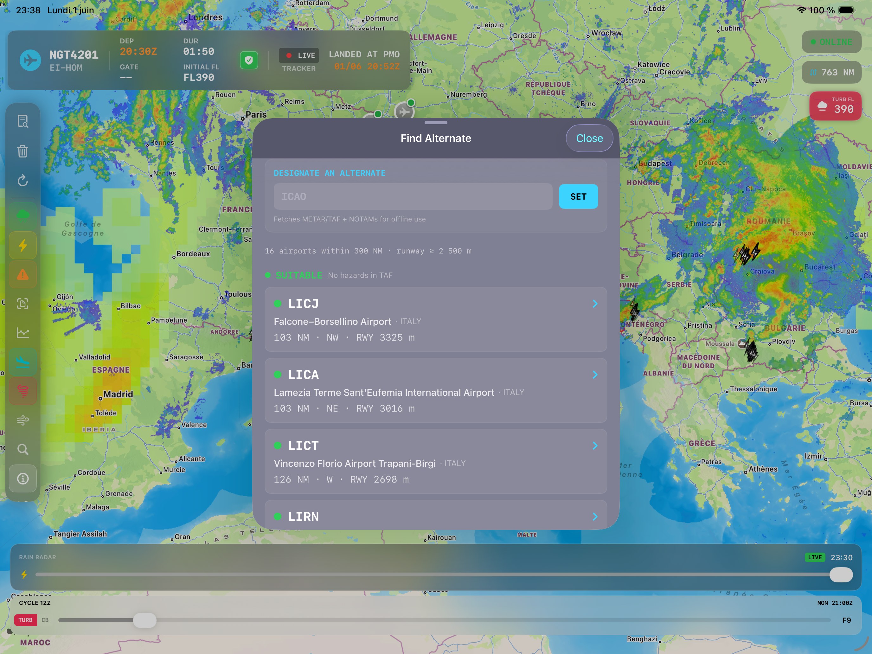Click the DUR 01:50 duration value
Screen dimensions: 872x654
[x=199, y=52]
